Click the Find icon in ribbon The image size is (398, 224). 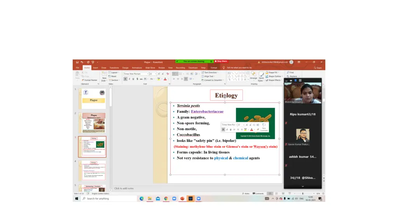click(x=290, y=72)
